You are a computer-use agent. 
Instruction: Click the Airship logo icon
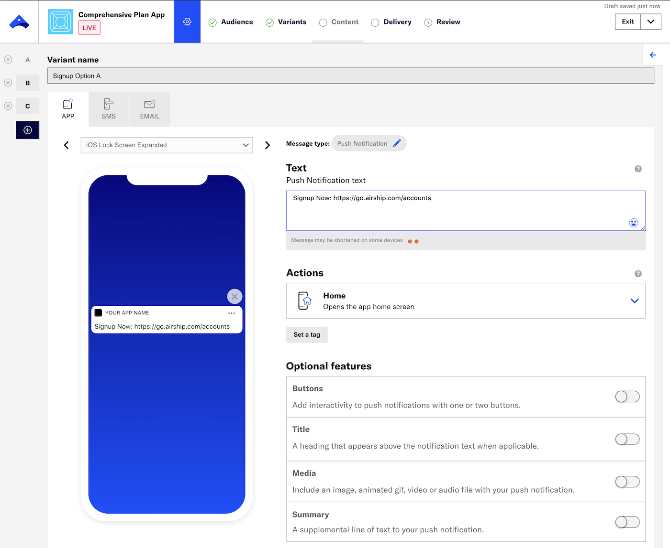19,22
